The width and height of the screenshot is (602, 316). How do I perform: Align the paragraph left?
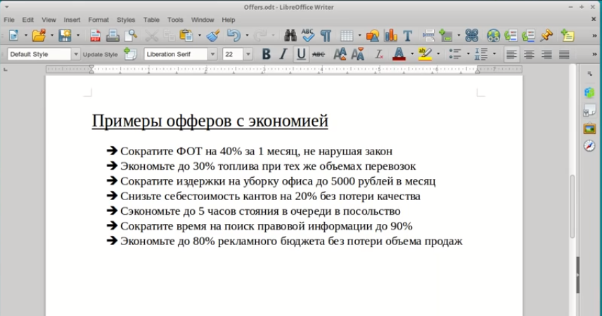(511, 54)
